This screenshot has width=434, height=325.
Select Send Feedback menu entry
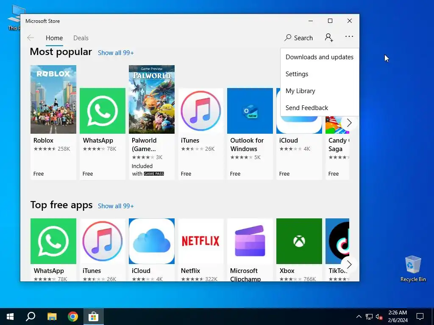pyautogui.click(x=320, y=107)
